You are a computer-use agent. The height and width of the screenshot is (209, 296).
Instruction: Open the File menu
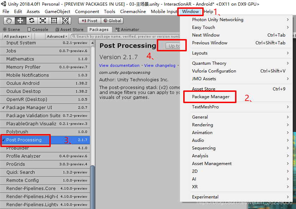6,12
